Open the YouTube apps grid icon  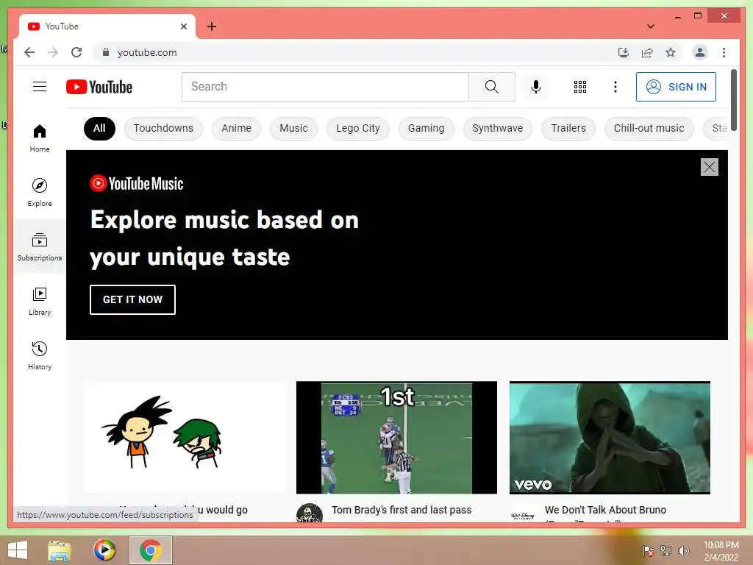579,87
